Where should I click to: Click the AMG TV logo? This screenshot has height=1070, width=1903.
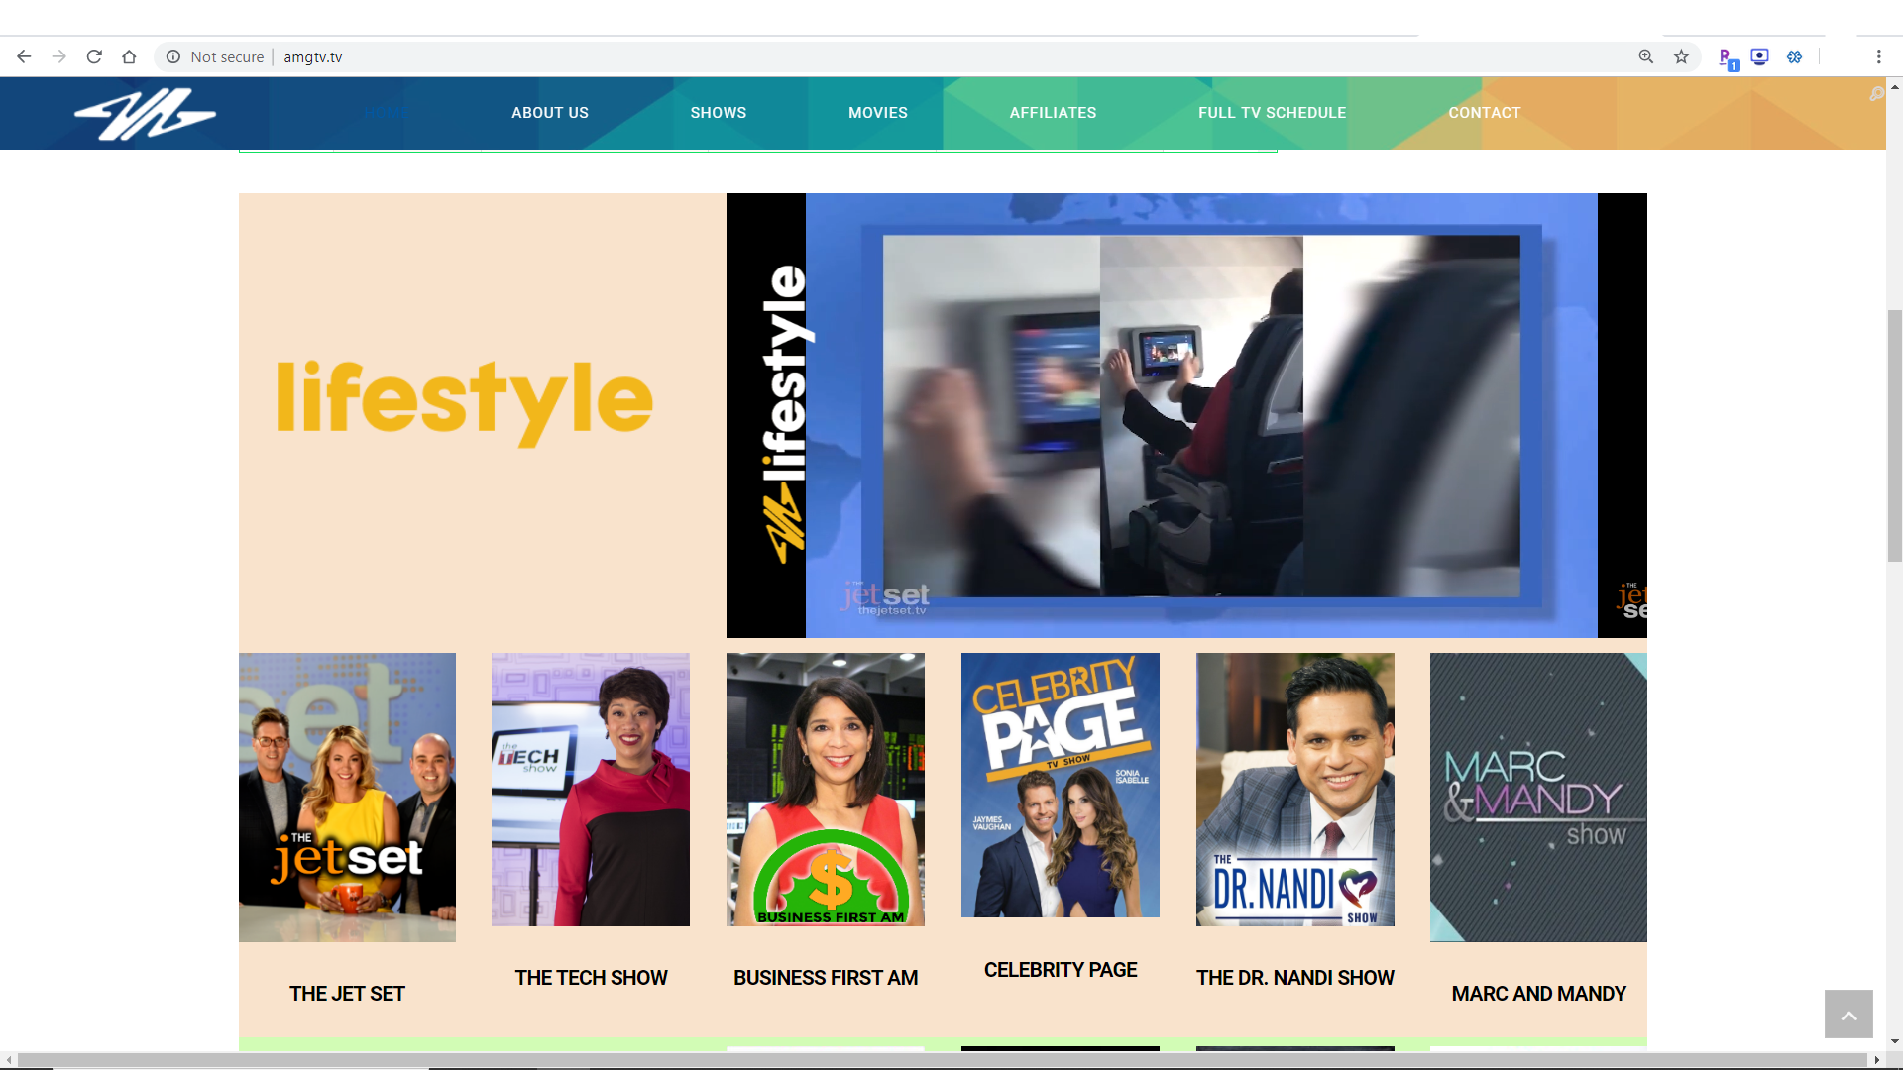click(x=144, y=114)
